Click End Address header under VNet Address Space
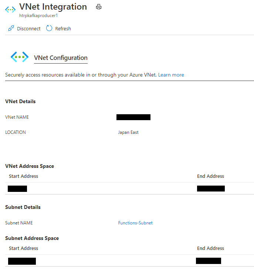The image size is (254, 271). pyautogui.click(x=210, y=176)
